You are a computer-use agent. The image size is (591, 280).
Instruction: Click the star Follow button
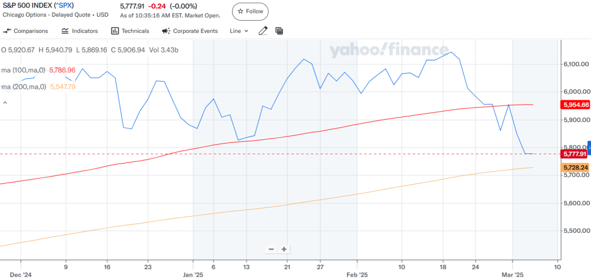(x=250, y=11)
